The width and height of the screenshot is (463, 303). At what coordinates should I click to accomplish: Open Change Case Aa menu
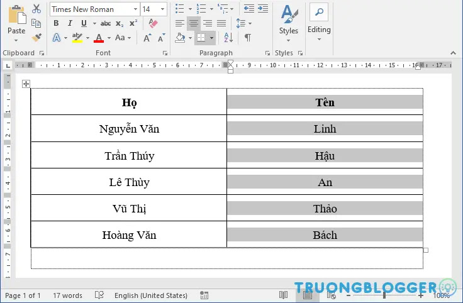click(123, 38)
